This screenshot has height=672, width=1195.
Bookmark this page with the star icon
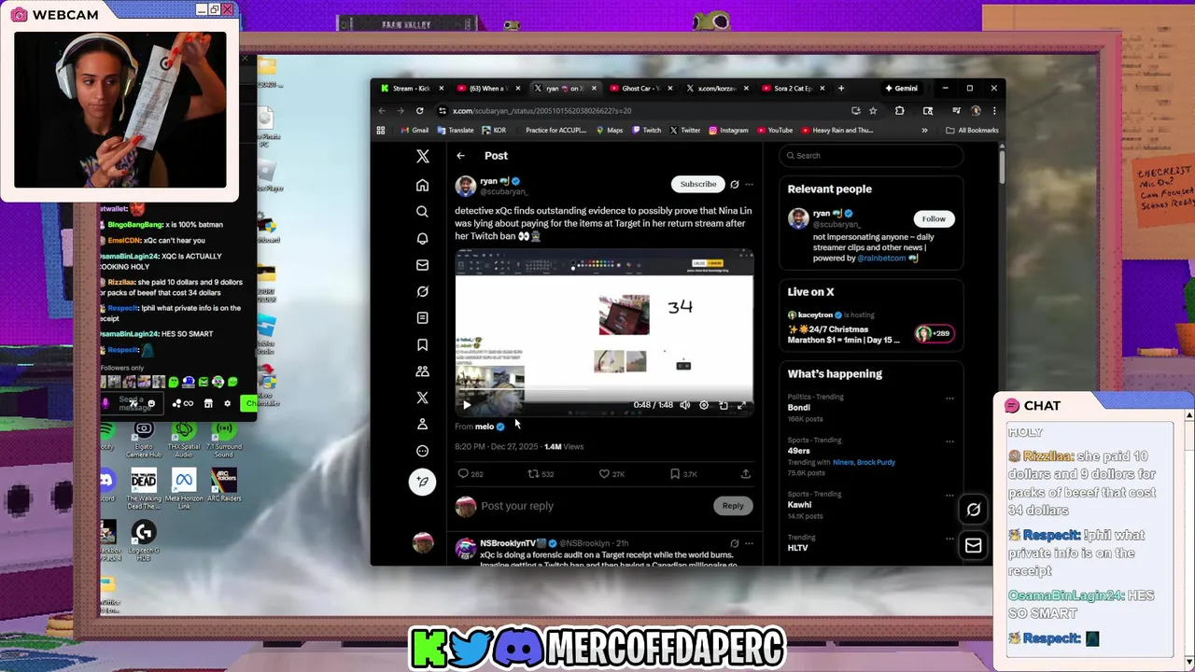873,110
